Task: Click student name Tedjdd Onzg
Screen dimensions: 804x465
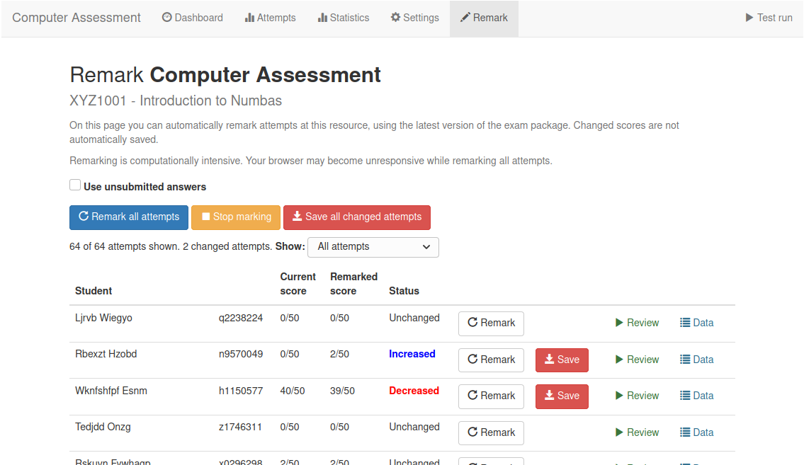Action: pos(103,427)
